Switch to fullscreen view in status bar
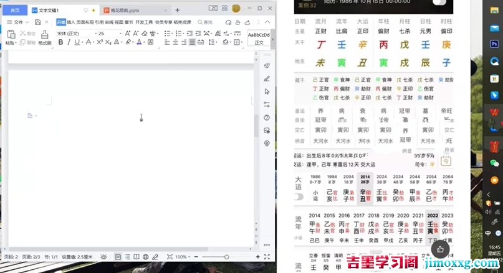 (x=267, y=257)
